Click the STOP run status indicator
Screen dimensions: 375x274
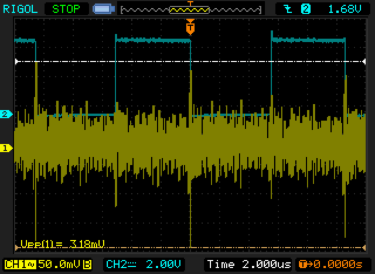pyautogui.click(x=66, y=9)
